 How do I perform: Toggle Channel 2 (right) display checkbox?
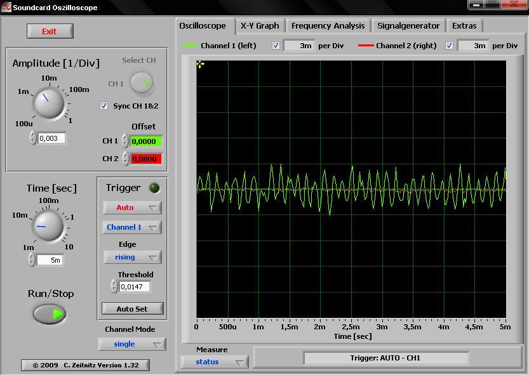click(x=449, y=46)
